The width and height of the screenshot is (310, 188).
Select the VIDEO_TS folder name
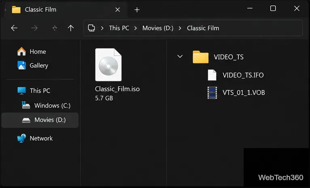[x=229, y=57]
